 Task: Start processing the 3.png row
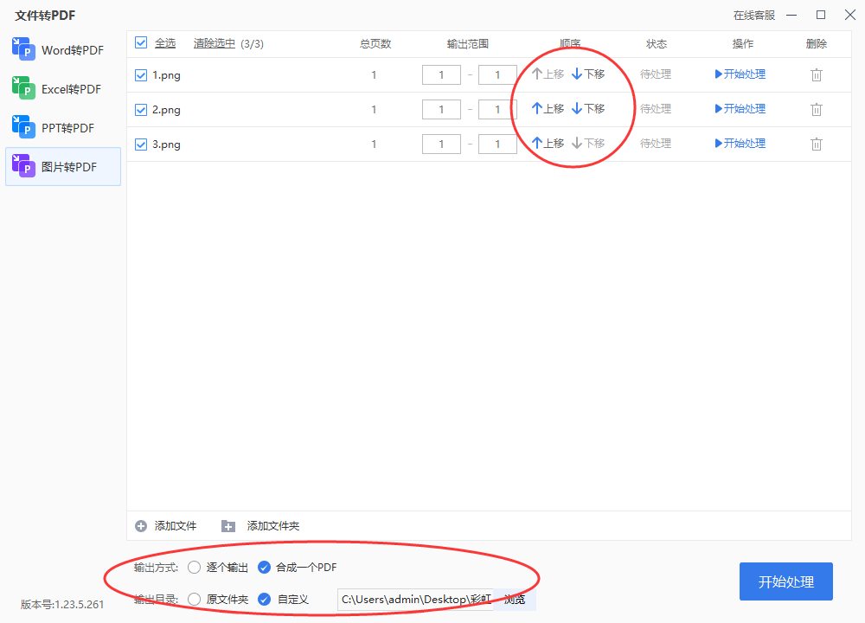click(740, 144)
